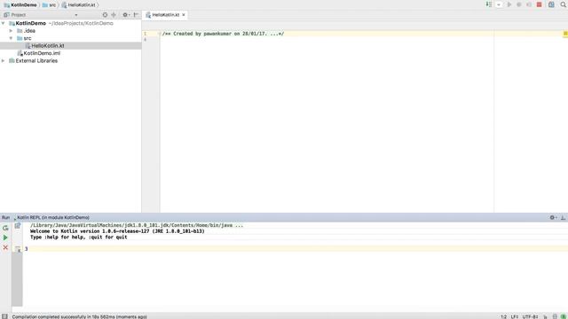This screenshot has height=319, width=568.
Task: Open the UTF-8 encoding selector
Action: click(531, 316)
